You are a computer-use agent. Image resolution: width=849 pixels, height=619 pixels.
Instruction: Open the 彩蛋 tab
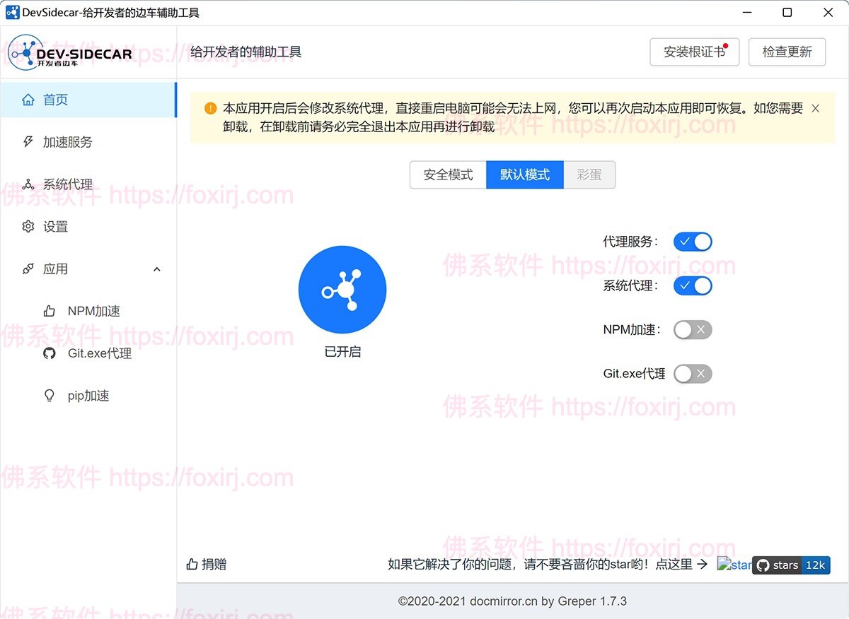pyautogui.click(x=589, y=175)
